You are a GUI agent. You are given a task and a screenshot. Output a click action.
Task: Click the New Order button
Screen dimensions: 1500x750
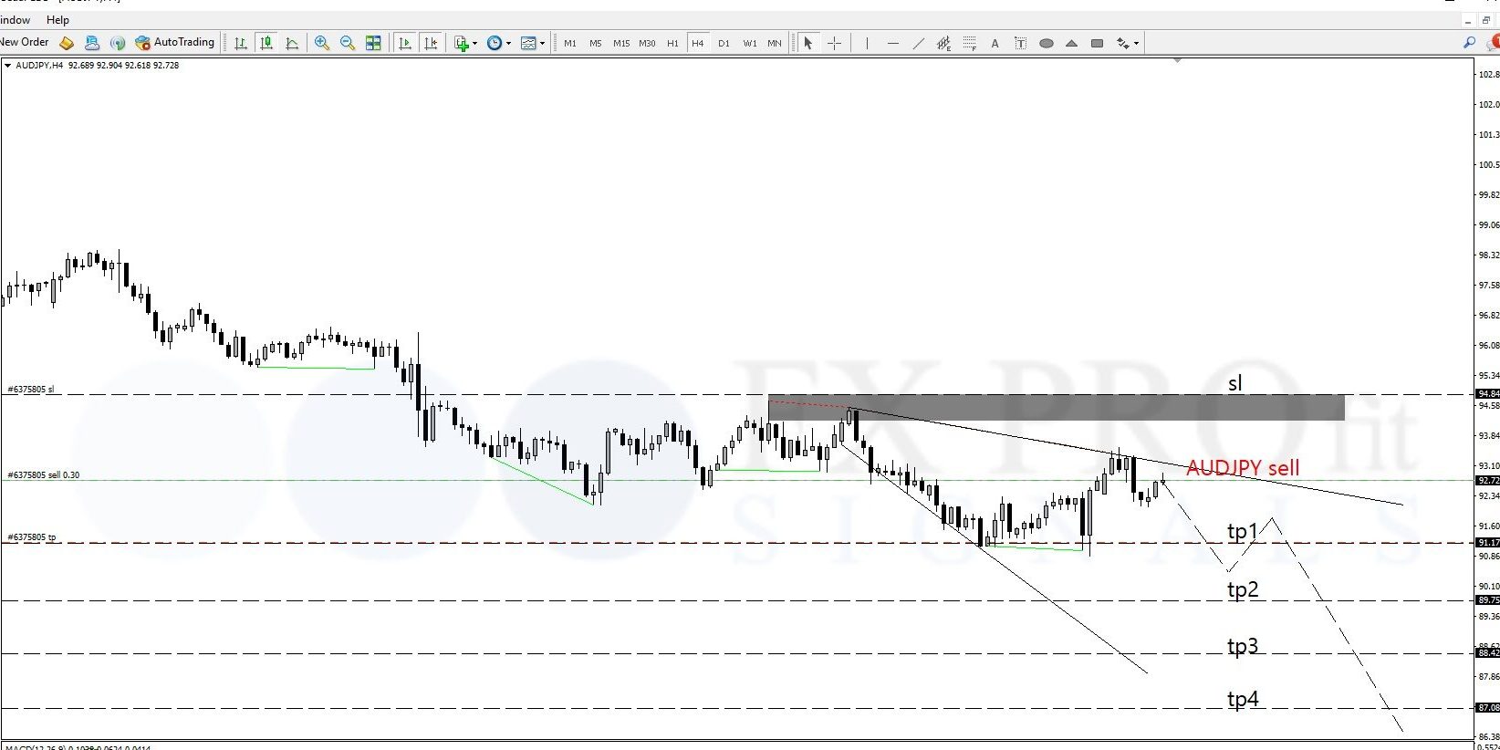[25, 42]
